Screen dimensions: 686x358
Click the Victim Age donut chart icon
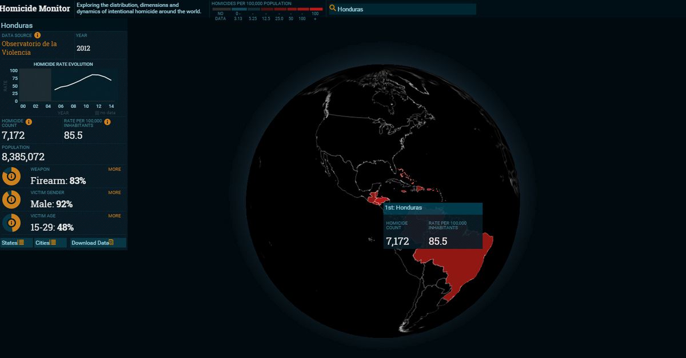(x=11, y=223)
